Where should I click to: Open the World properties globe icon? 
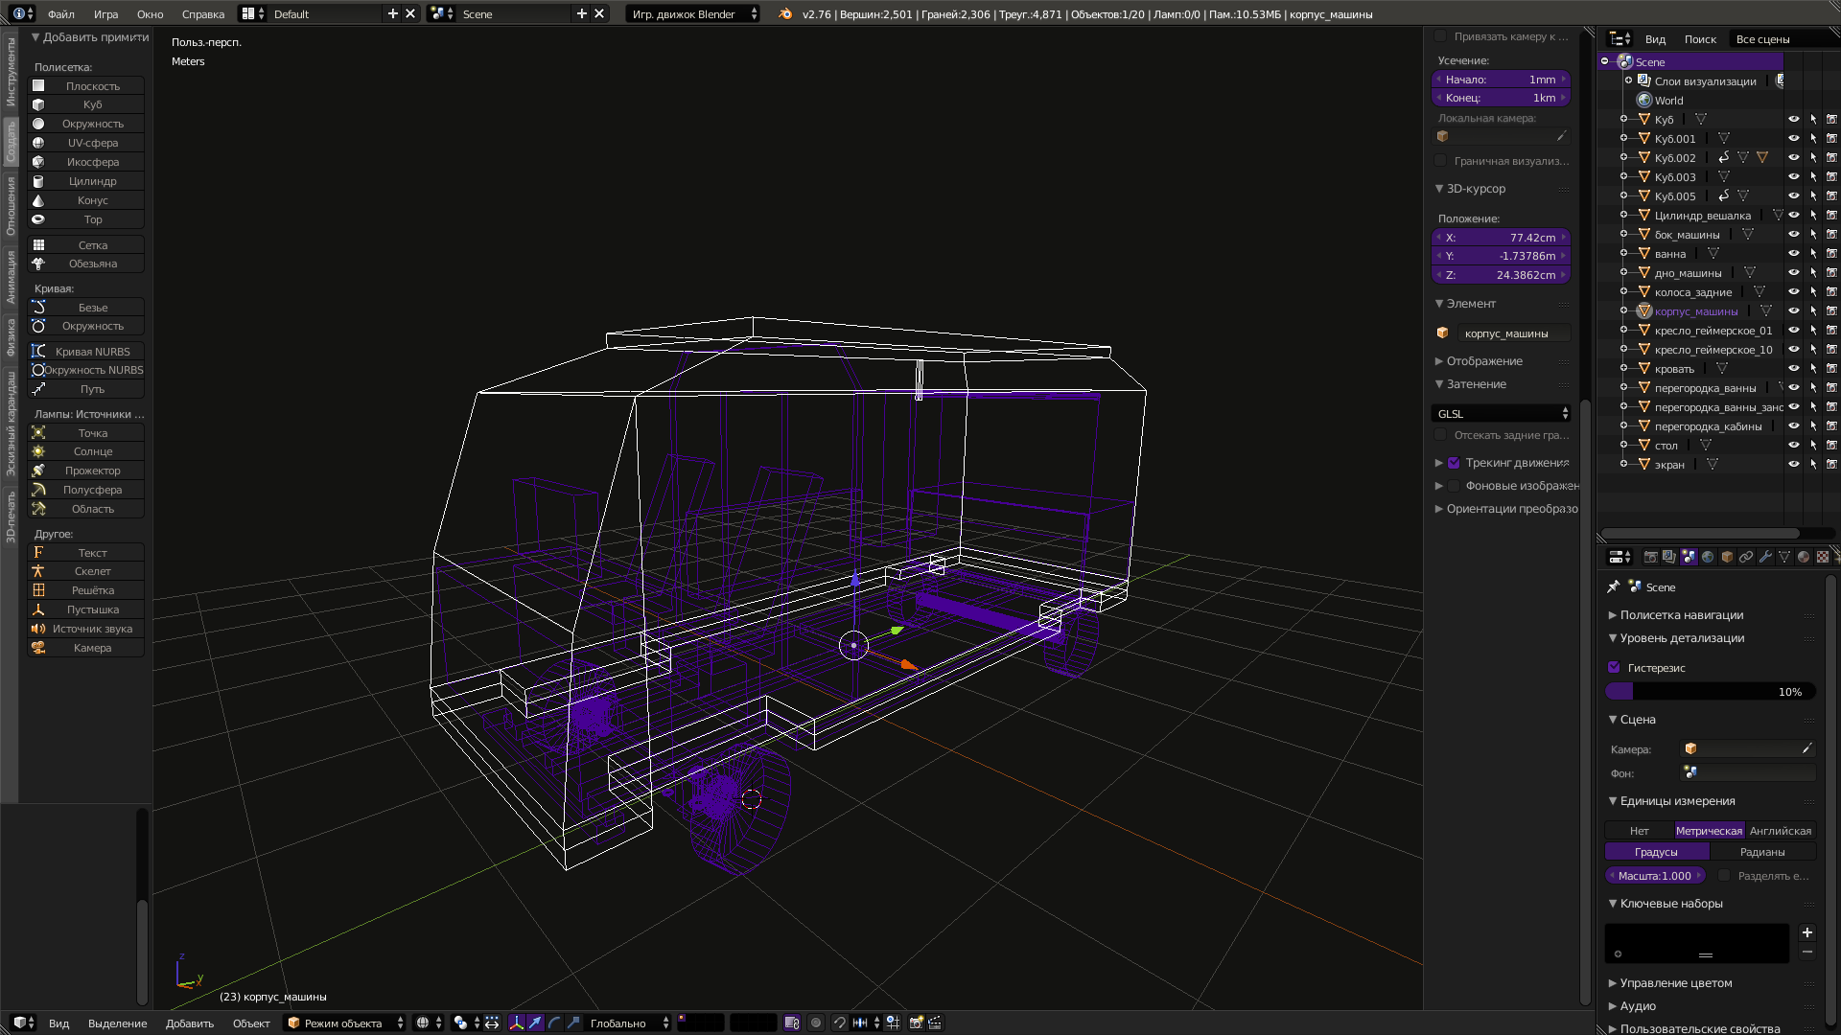(x=1708, y=557)
